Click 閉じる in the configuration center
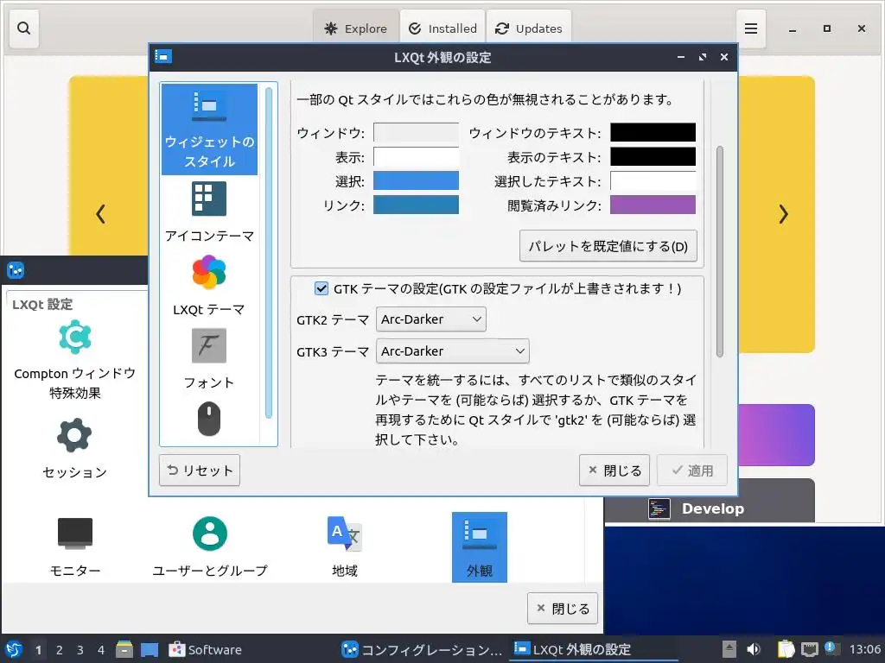The image size is (885, 663). pos(563,609)
